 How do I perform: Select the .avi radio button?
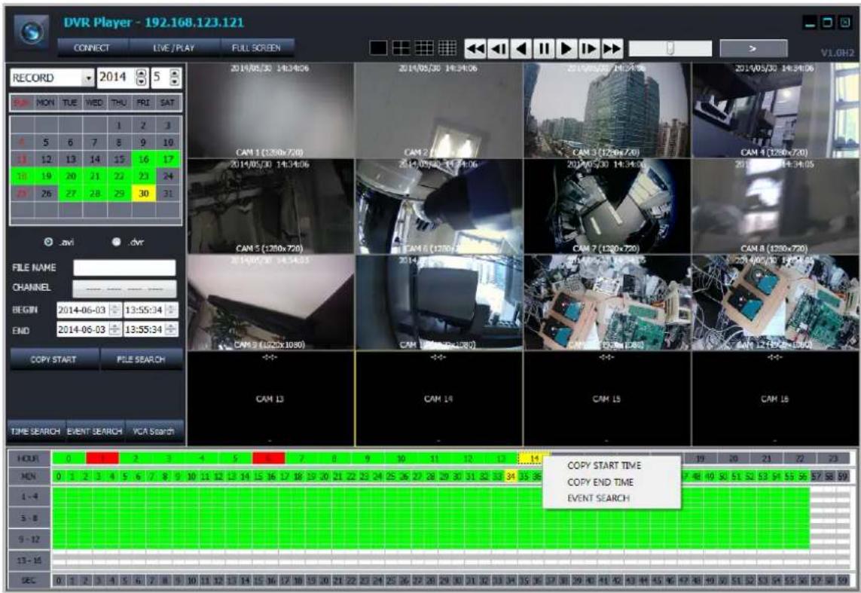click(48, 242)
